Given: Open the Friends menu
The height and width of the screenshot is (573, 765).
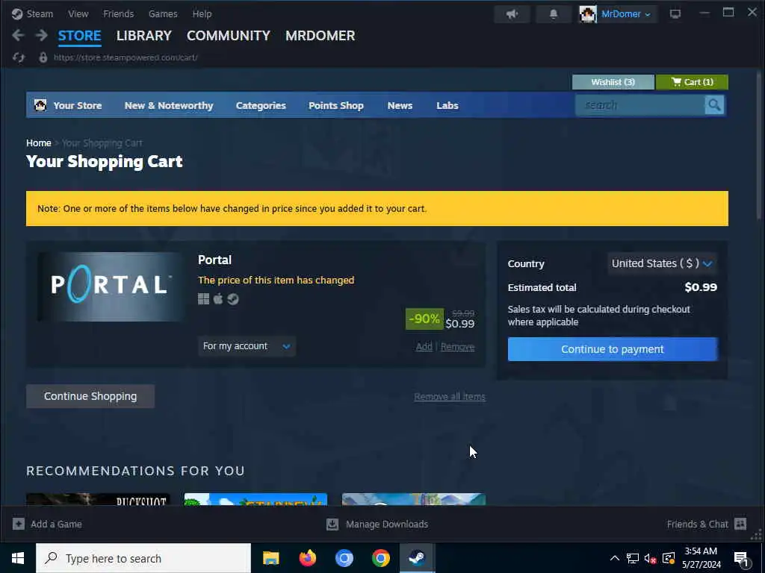Looking at the screenshot, I should (x=119, y=13).
